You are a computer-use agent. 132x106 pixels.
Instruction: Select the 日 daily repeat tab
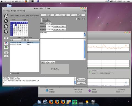(46, 63)
